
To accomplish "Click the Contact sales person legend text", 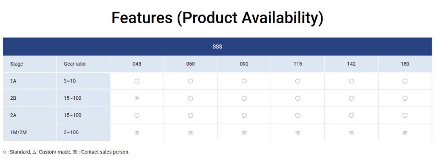I will [x=105, y=152].
